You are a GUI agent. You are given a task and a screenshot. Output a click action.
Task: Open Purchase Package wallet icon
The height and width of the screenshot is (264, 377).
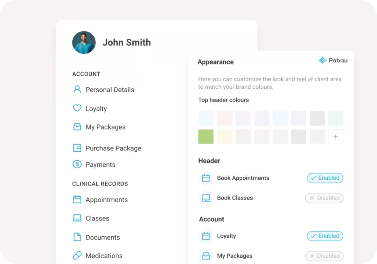[77, 148]
